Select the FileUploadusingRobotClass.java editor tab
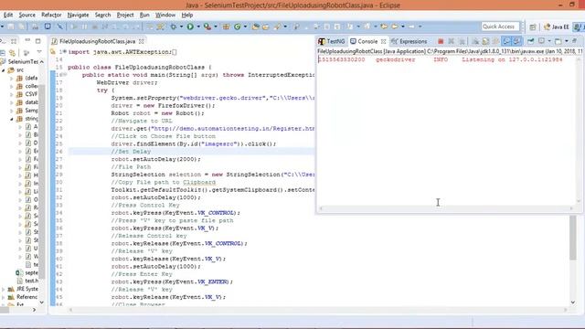Viewport: 585px width, 329px height. tap(97, 41)
